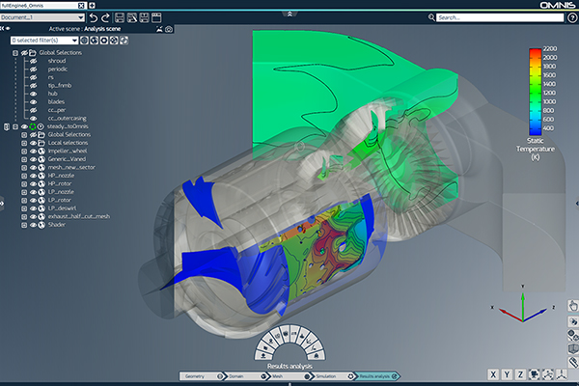
Task: Click the last filter icon in the filter row
Action: (x=124, y=41)
